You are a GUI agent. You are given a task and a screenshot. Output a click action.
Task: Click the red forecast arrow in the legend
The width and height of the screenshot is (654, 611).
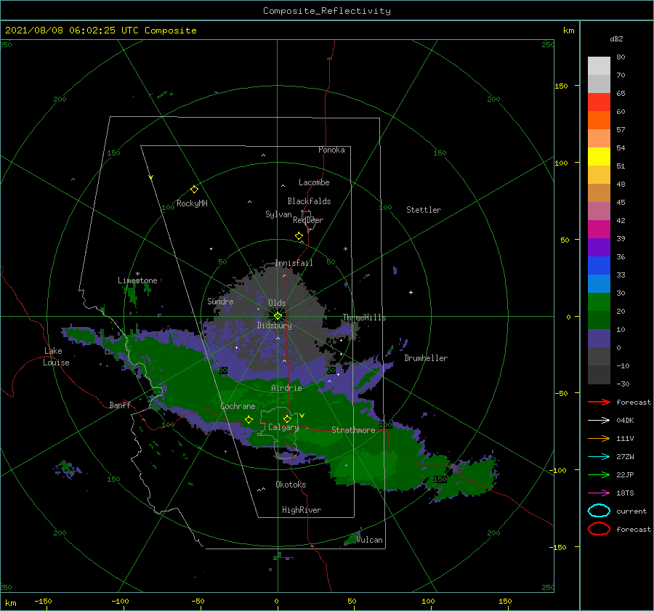[599, 402]
